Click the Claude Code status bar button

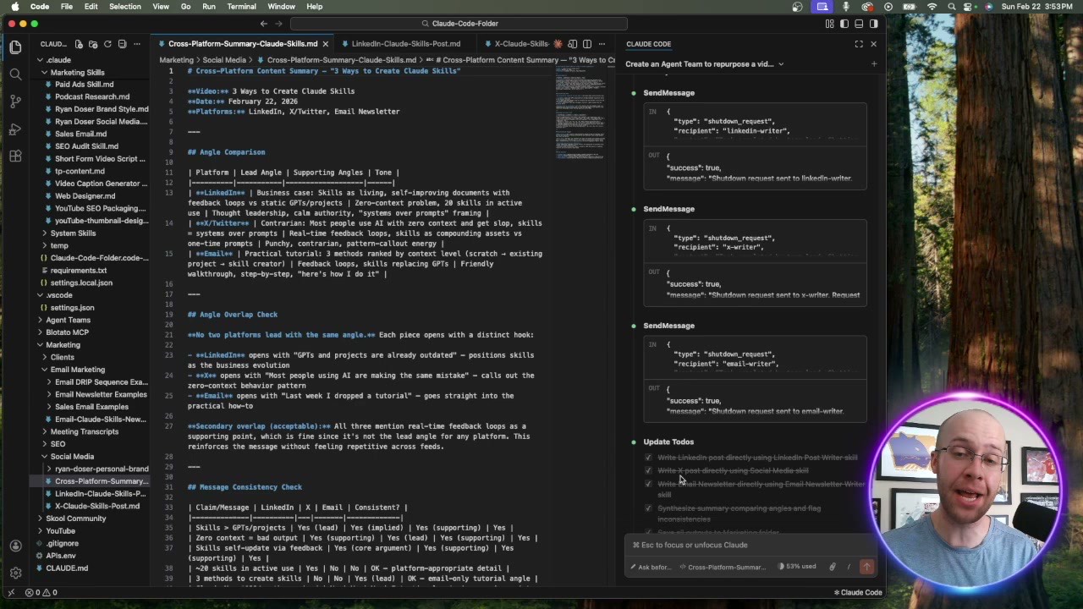pos(858,593)
